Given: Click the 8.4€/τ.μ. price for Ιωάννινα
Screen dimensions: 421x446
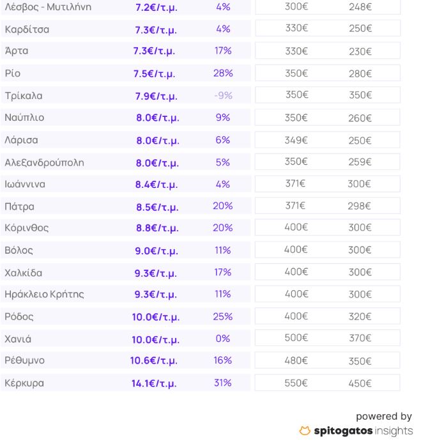Looking at the screenshot, I should click(157, 185).
